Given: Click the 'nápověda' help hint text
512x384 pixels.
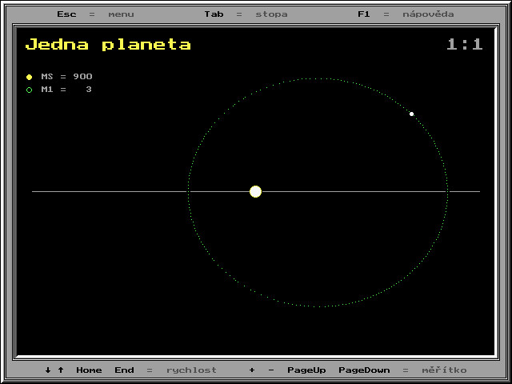Looking at the screenshot, I should point(428,14).
